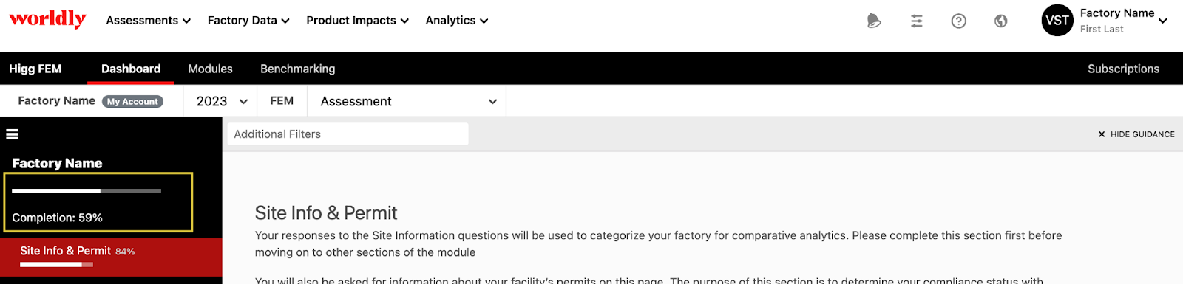The width and height of the screenshot is (1183, 284).
Task: Open the globe language icon
Action: click(x=1001, y=21)
